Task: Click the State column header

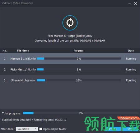Action: 131,51
